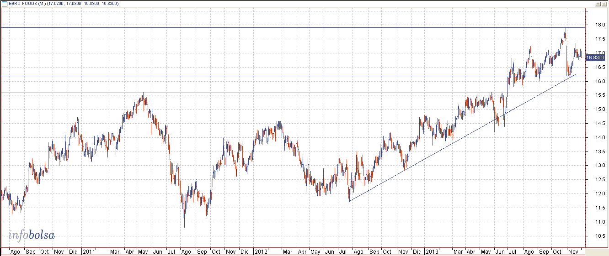The height and width of the screenshot is (256, 609).
Task: Maximize the EBRO FOODS chart window
Action: click(x=598, y=4)
